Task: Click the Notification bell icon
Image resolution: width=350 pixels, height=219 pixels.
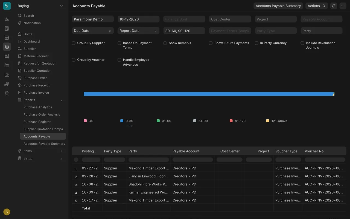Action: 20,23
